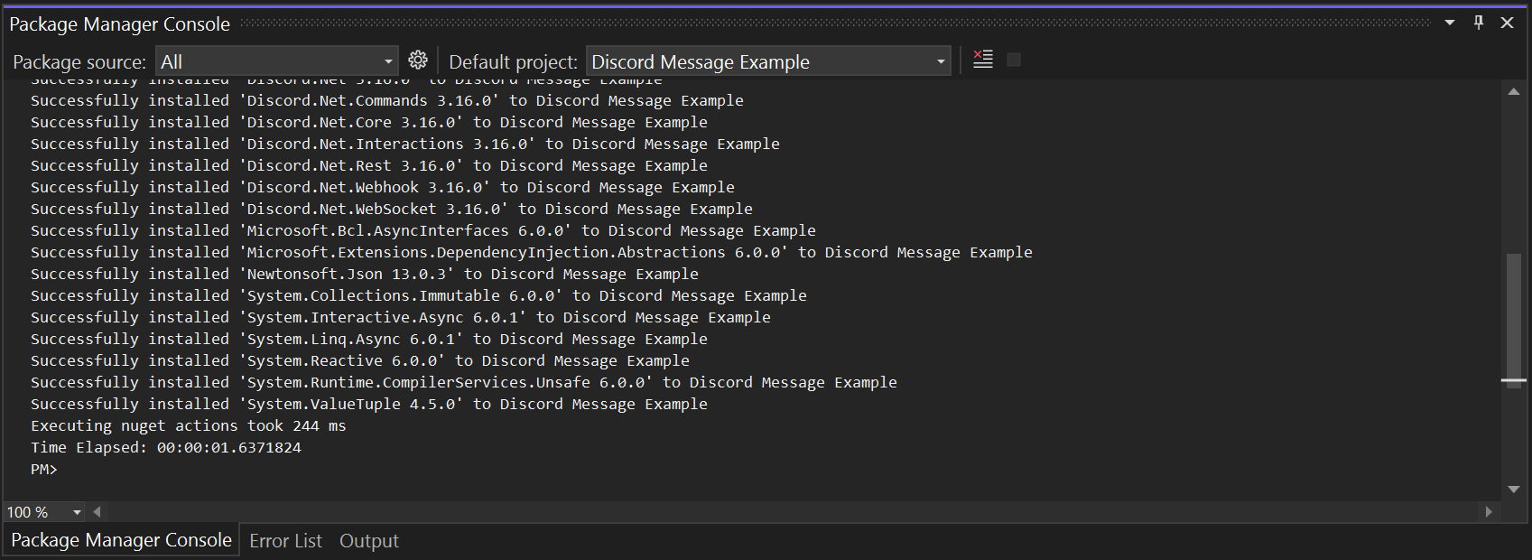Image resolution: width=1532 pixels, height=560 pixels.
Task: Open the window position options arrow
Action: click(x=1450, y=23)
